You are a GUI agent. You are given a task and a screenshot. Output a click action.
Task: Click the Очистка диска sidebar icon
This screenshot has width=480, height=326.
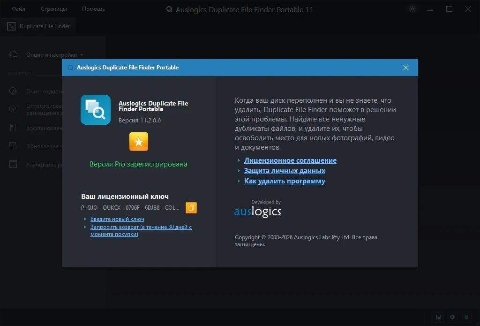(x=13, y=91)
